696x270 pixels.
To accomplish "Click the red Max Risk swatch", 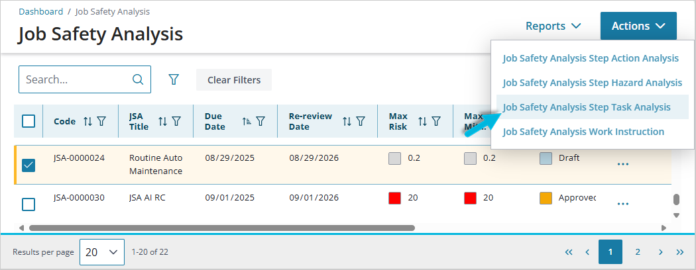I will (x=396, y=198).
